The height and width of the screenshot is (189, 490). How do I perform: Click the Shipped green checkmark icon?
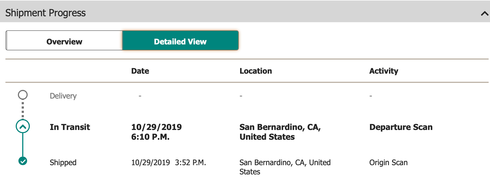click(x=23, y=161)
